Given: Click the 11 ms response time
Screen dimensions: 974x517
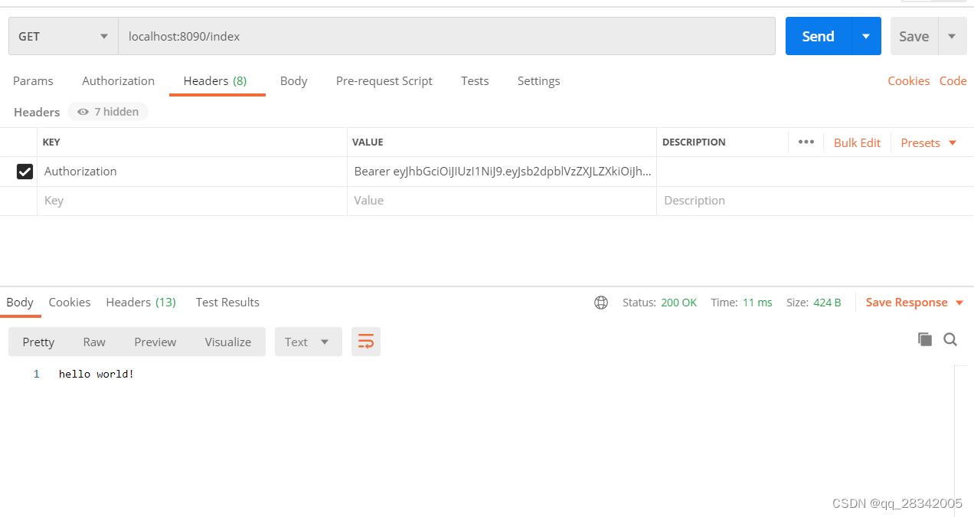Looking at the screenshot, I should pos(757,303).
